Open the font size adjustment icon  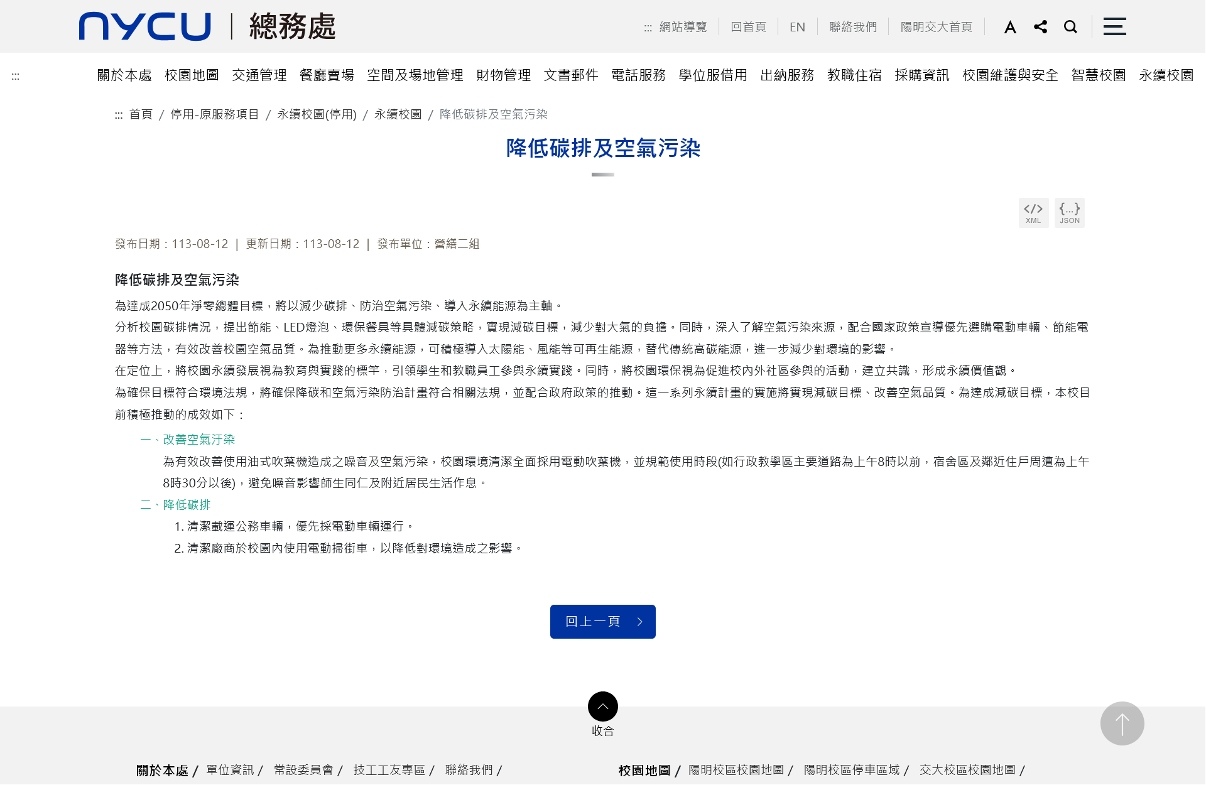click(x=1010, y=27)
